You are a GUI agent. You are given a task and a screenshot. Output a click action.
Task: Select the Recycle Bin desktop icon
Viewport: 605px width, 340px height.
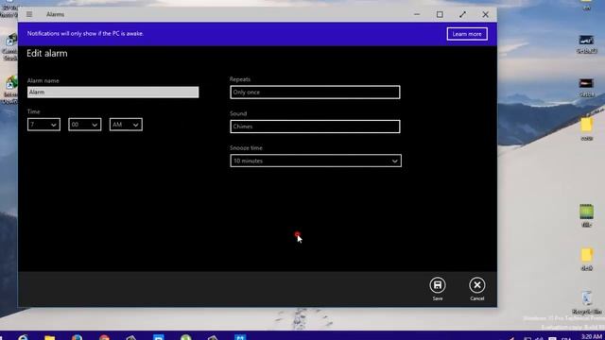586,303
